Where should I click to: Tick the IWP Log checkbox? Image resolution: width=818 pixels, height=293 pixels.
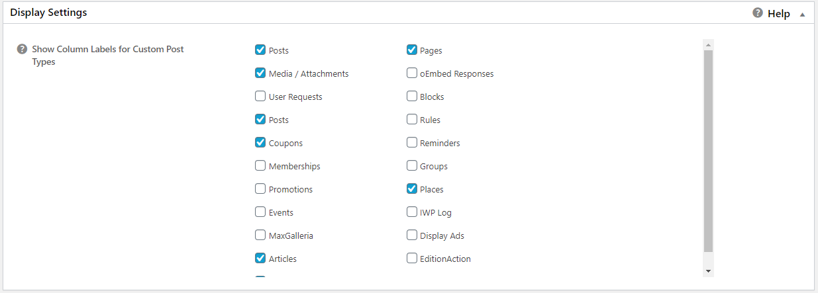412,212
